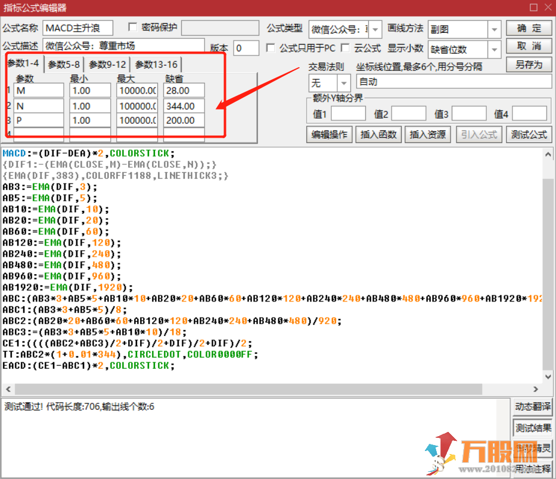Click the 插入资源 button
The height and width of the screenshot is (479, 556).
pos(428,135)
